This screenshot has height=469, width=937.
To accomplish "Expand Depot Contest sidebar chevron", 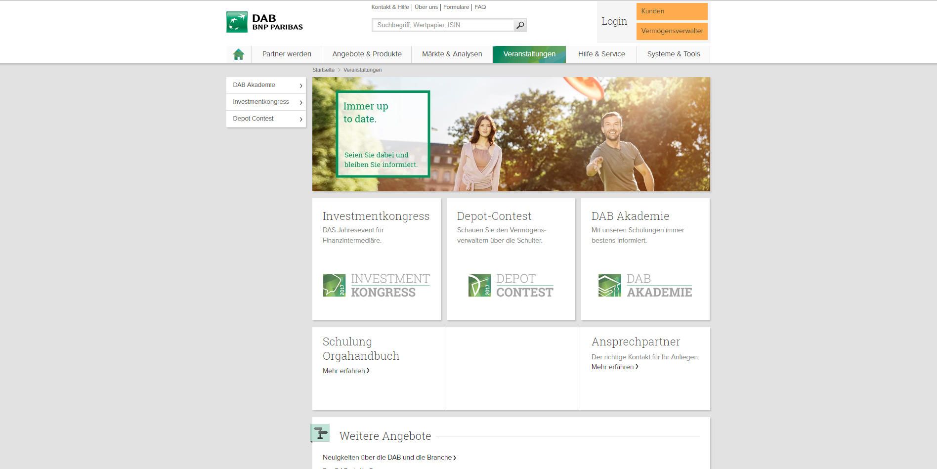I will tap(301, 119).
